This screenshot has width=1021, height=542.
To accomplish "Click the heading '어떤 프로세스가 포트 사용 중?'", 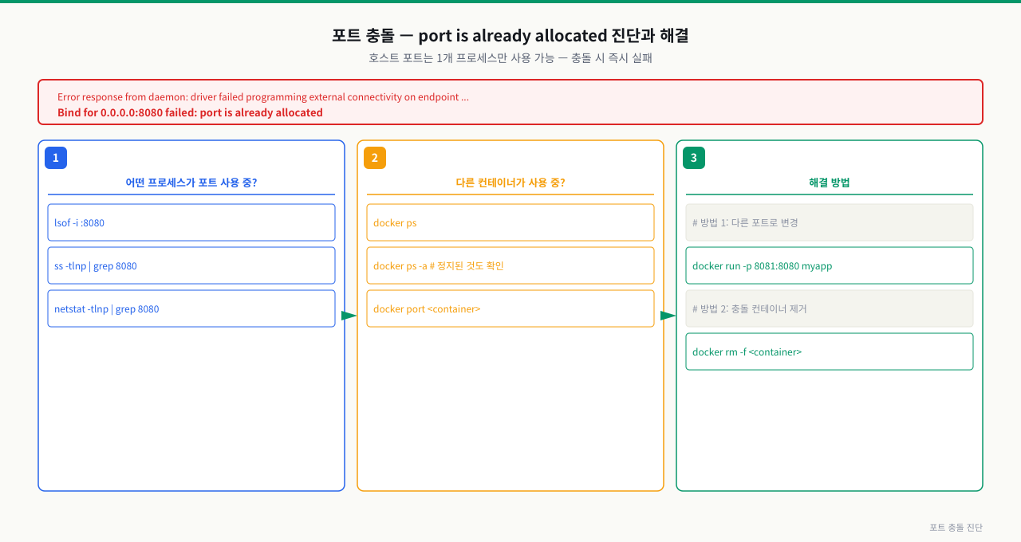I will 191,183.
